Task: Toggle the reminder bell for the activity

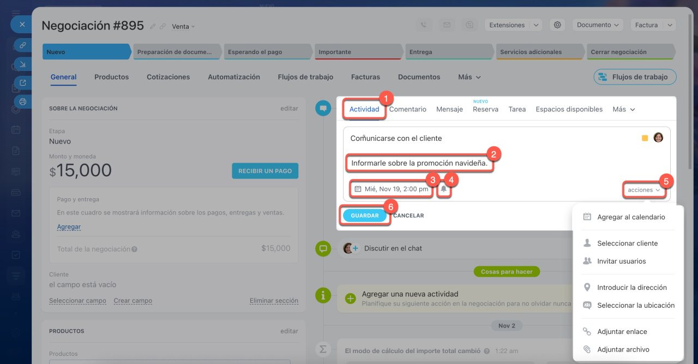Action: pos(444,189)
